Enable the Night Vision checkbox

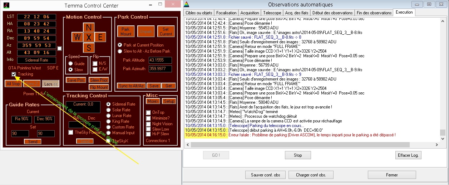[x=148, y=124]
